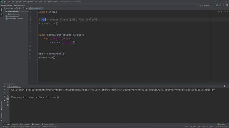Open the Problems tool window tab
The image size is (229, 128).
[x=25, y=124]
